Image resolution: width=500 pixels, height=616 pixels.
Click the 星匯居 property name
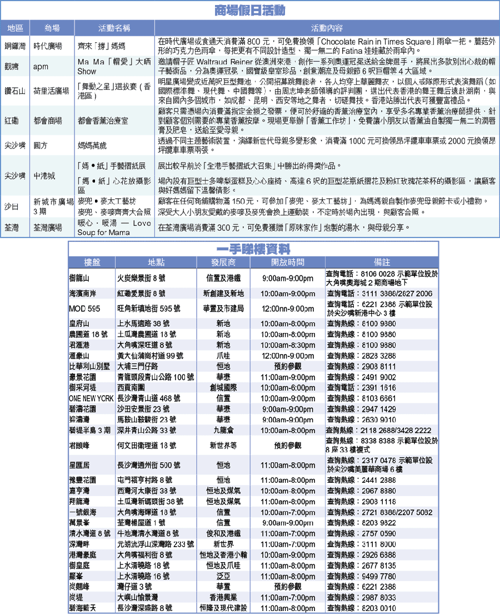click(79, 465)
